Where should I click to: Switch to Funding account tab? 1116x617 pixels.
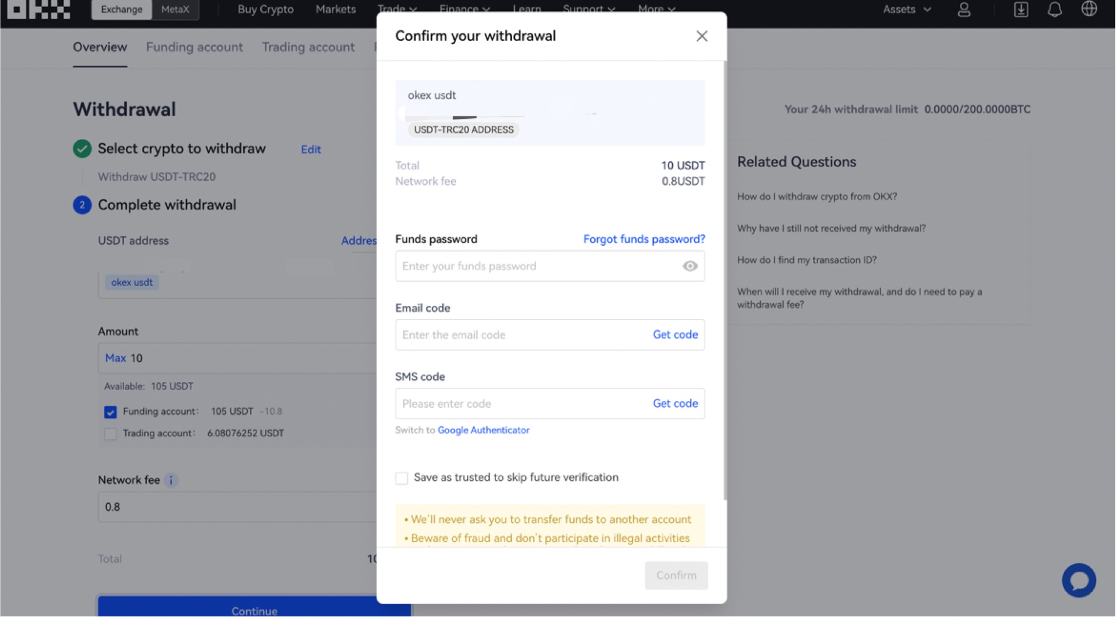point(194,47)
